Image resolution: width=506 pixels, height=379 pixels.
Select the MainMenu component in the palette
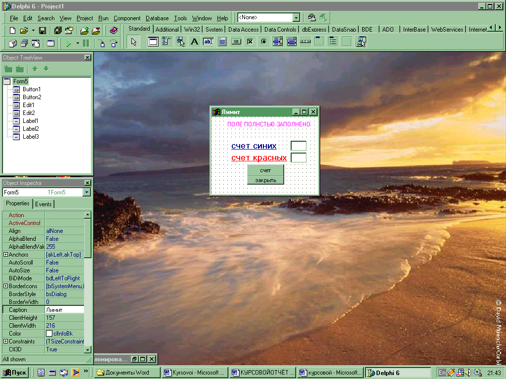pos(167,42)
